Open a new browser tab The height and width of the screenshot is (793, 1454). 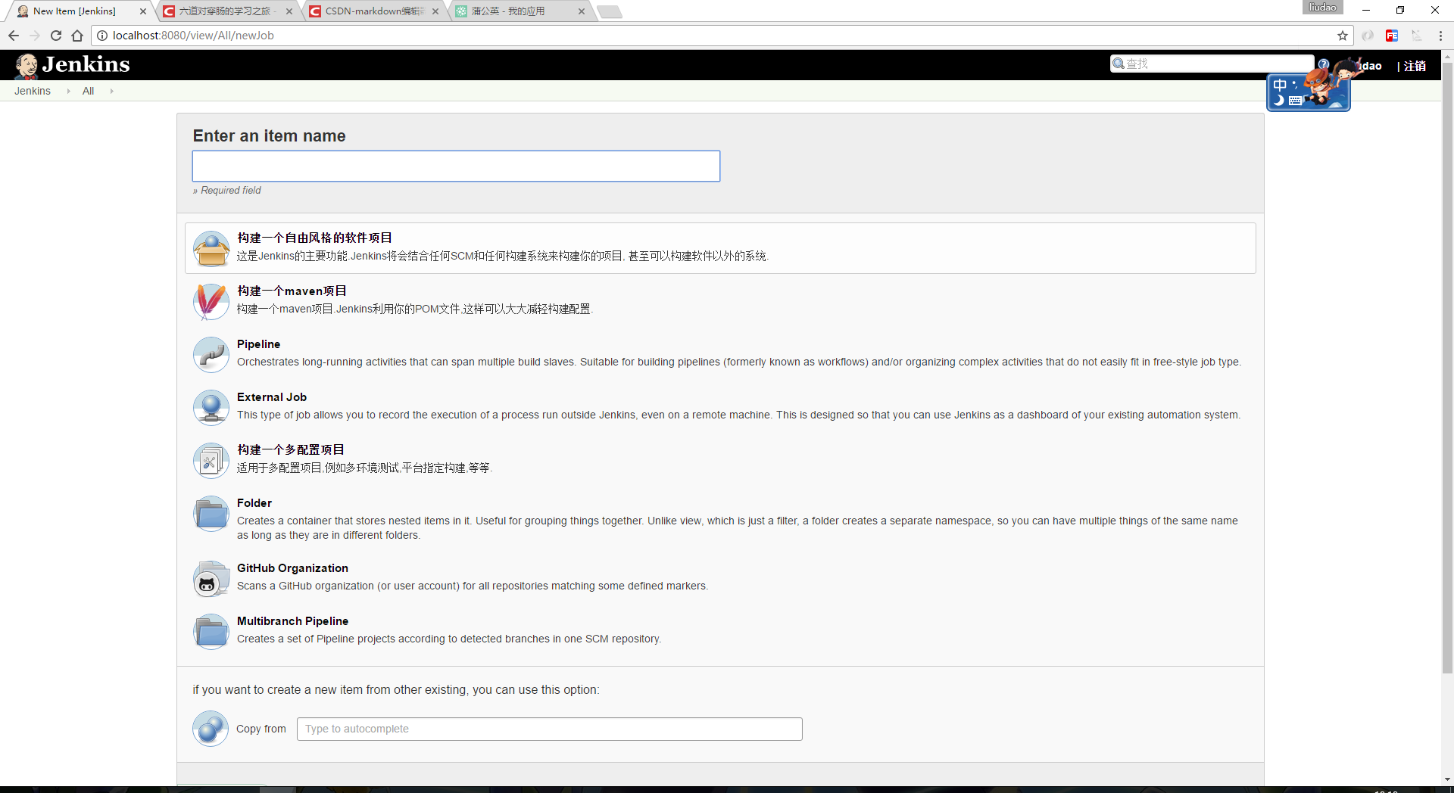click(609, 11)
